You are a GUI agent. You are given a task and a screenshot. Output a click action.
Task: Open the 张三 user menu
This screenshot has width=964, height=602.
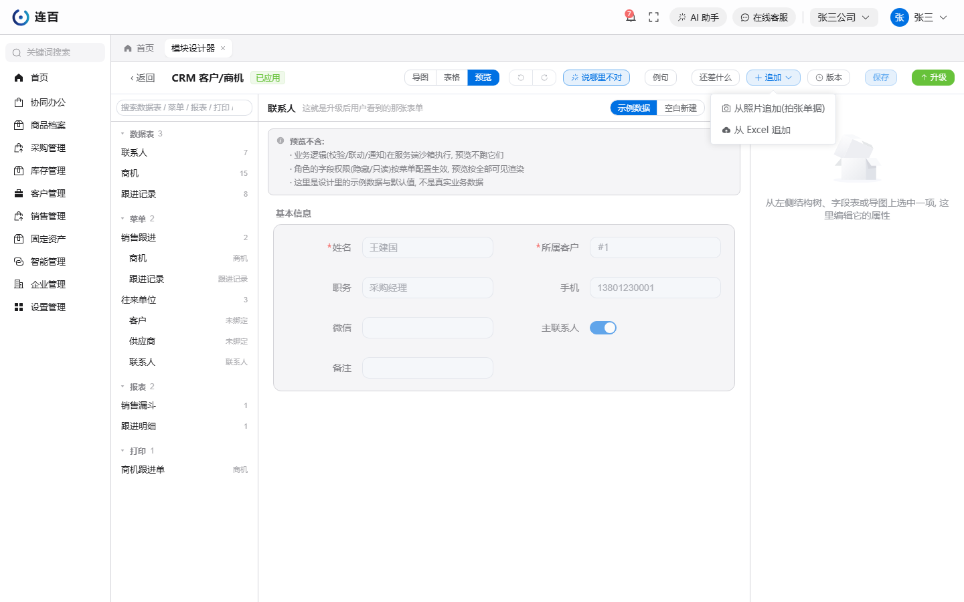(x=919, y=17)
